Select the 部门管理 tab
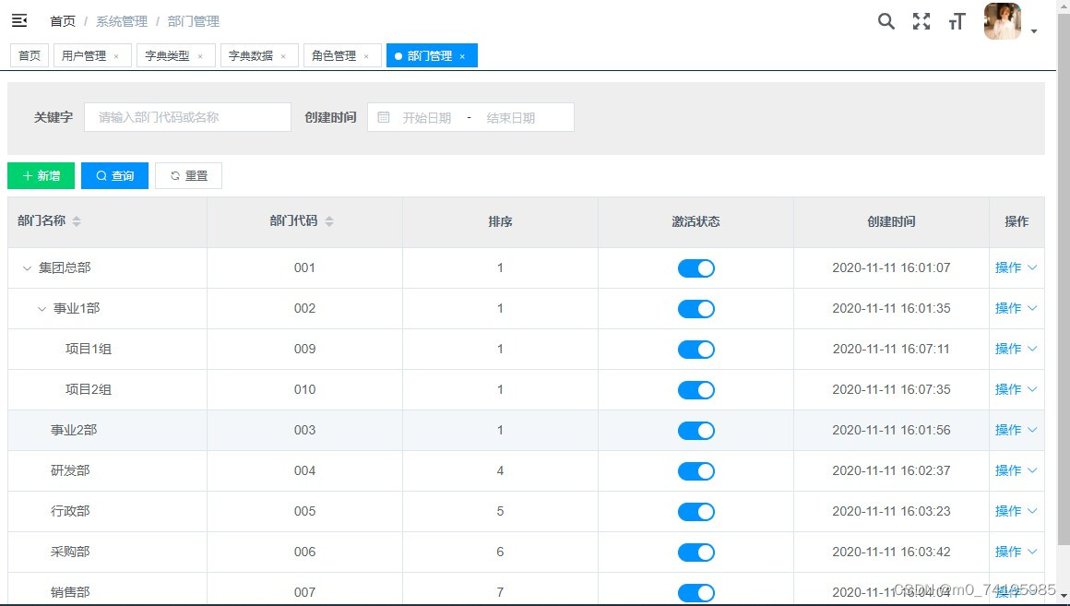The image size is (1070, 606). click(x=430, y=55)
